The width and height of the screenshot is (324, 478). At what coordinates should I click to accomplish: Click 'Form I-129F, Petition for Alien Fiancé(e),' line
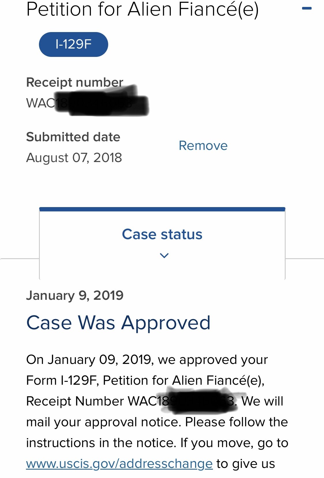[x=145, y=380]
